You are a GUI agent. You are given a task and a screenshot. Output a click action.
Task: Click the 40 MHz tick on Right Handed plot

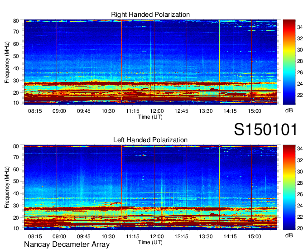(x=16, y=68)
